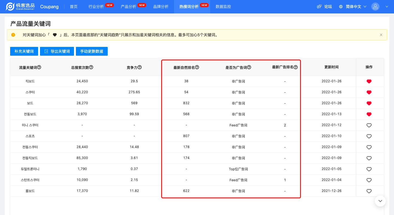Favorite the 롱보드 keyword heart
The width and height of the screenshot is (394, 215).
point(369,191)
